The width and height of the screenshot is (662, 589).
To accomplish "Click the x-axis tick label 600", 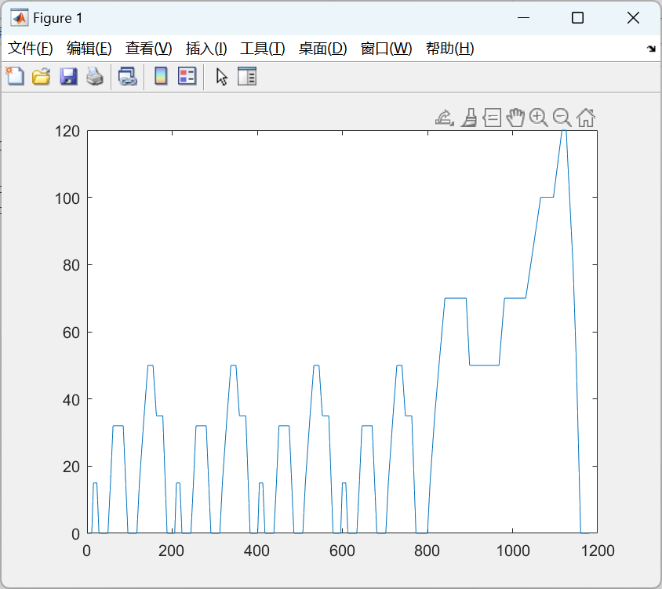I will [342, 551].
